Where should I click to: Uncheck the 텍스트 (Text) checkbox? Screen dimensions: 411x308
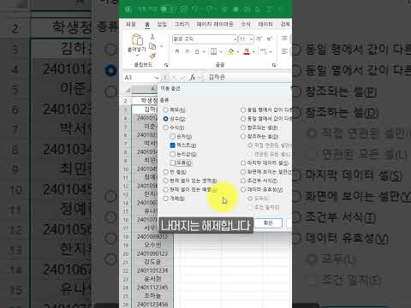[173, 145]
